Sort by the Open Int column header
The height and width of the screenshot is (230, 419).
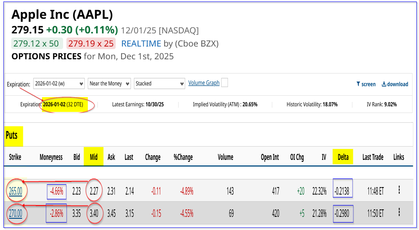pyautogui.click(x=270, y=157)
